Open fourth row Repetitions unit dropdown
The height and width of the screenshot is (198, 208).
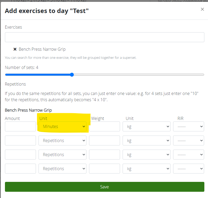62,169
